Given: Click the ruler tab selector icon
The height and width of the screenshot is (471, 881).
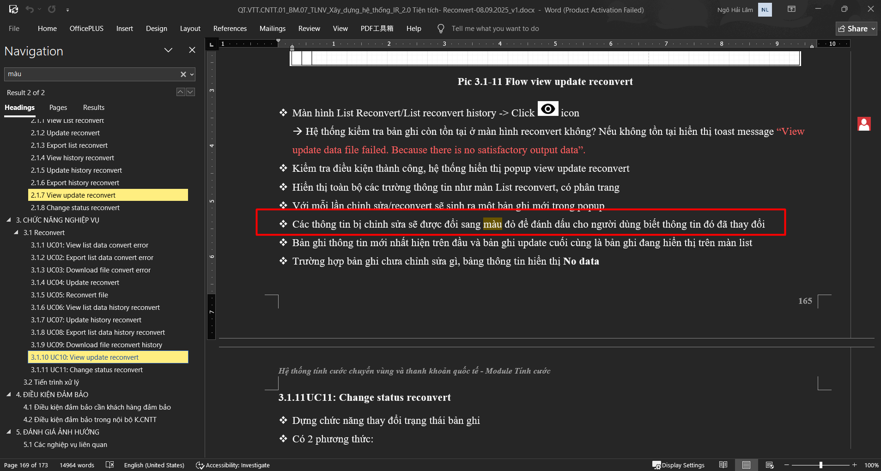Looking at the screenshot, I should tap(212, 44).
